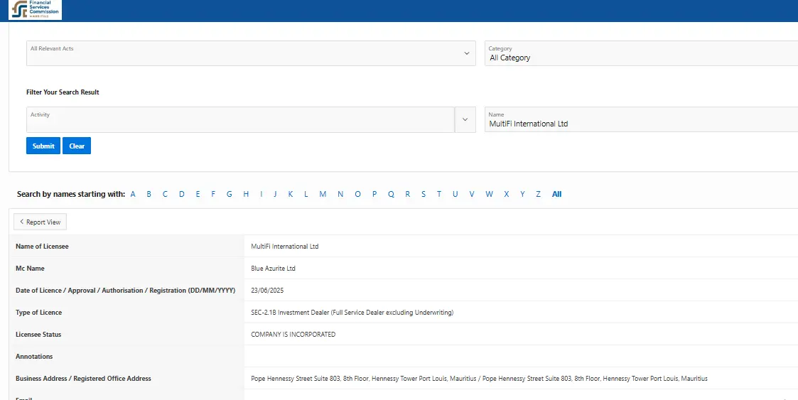Click the Name field with MultiFi International Ltd
Image resolution: width=798 pixels, height=400 pixels.
(x=641, y=119)
